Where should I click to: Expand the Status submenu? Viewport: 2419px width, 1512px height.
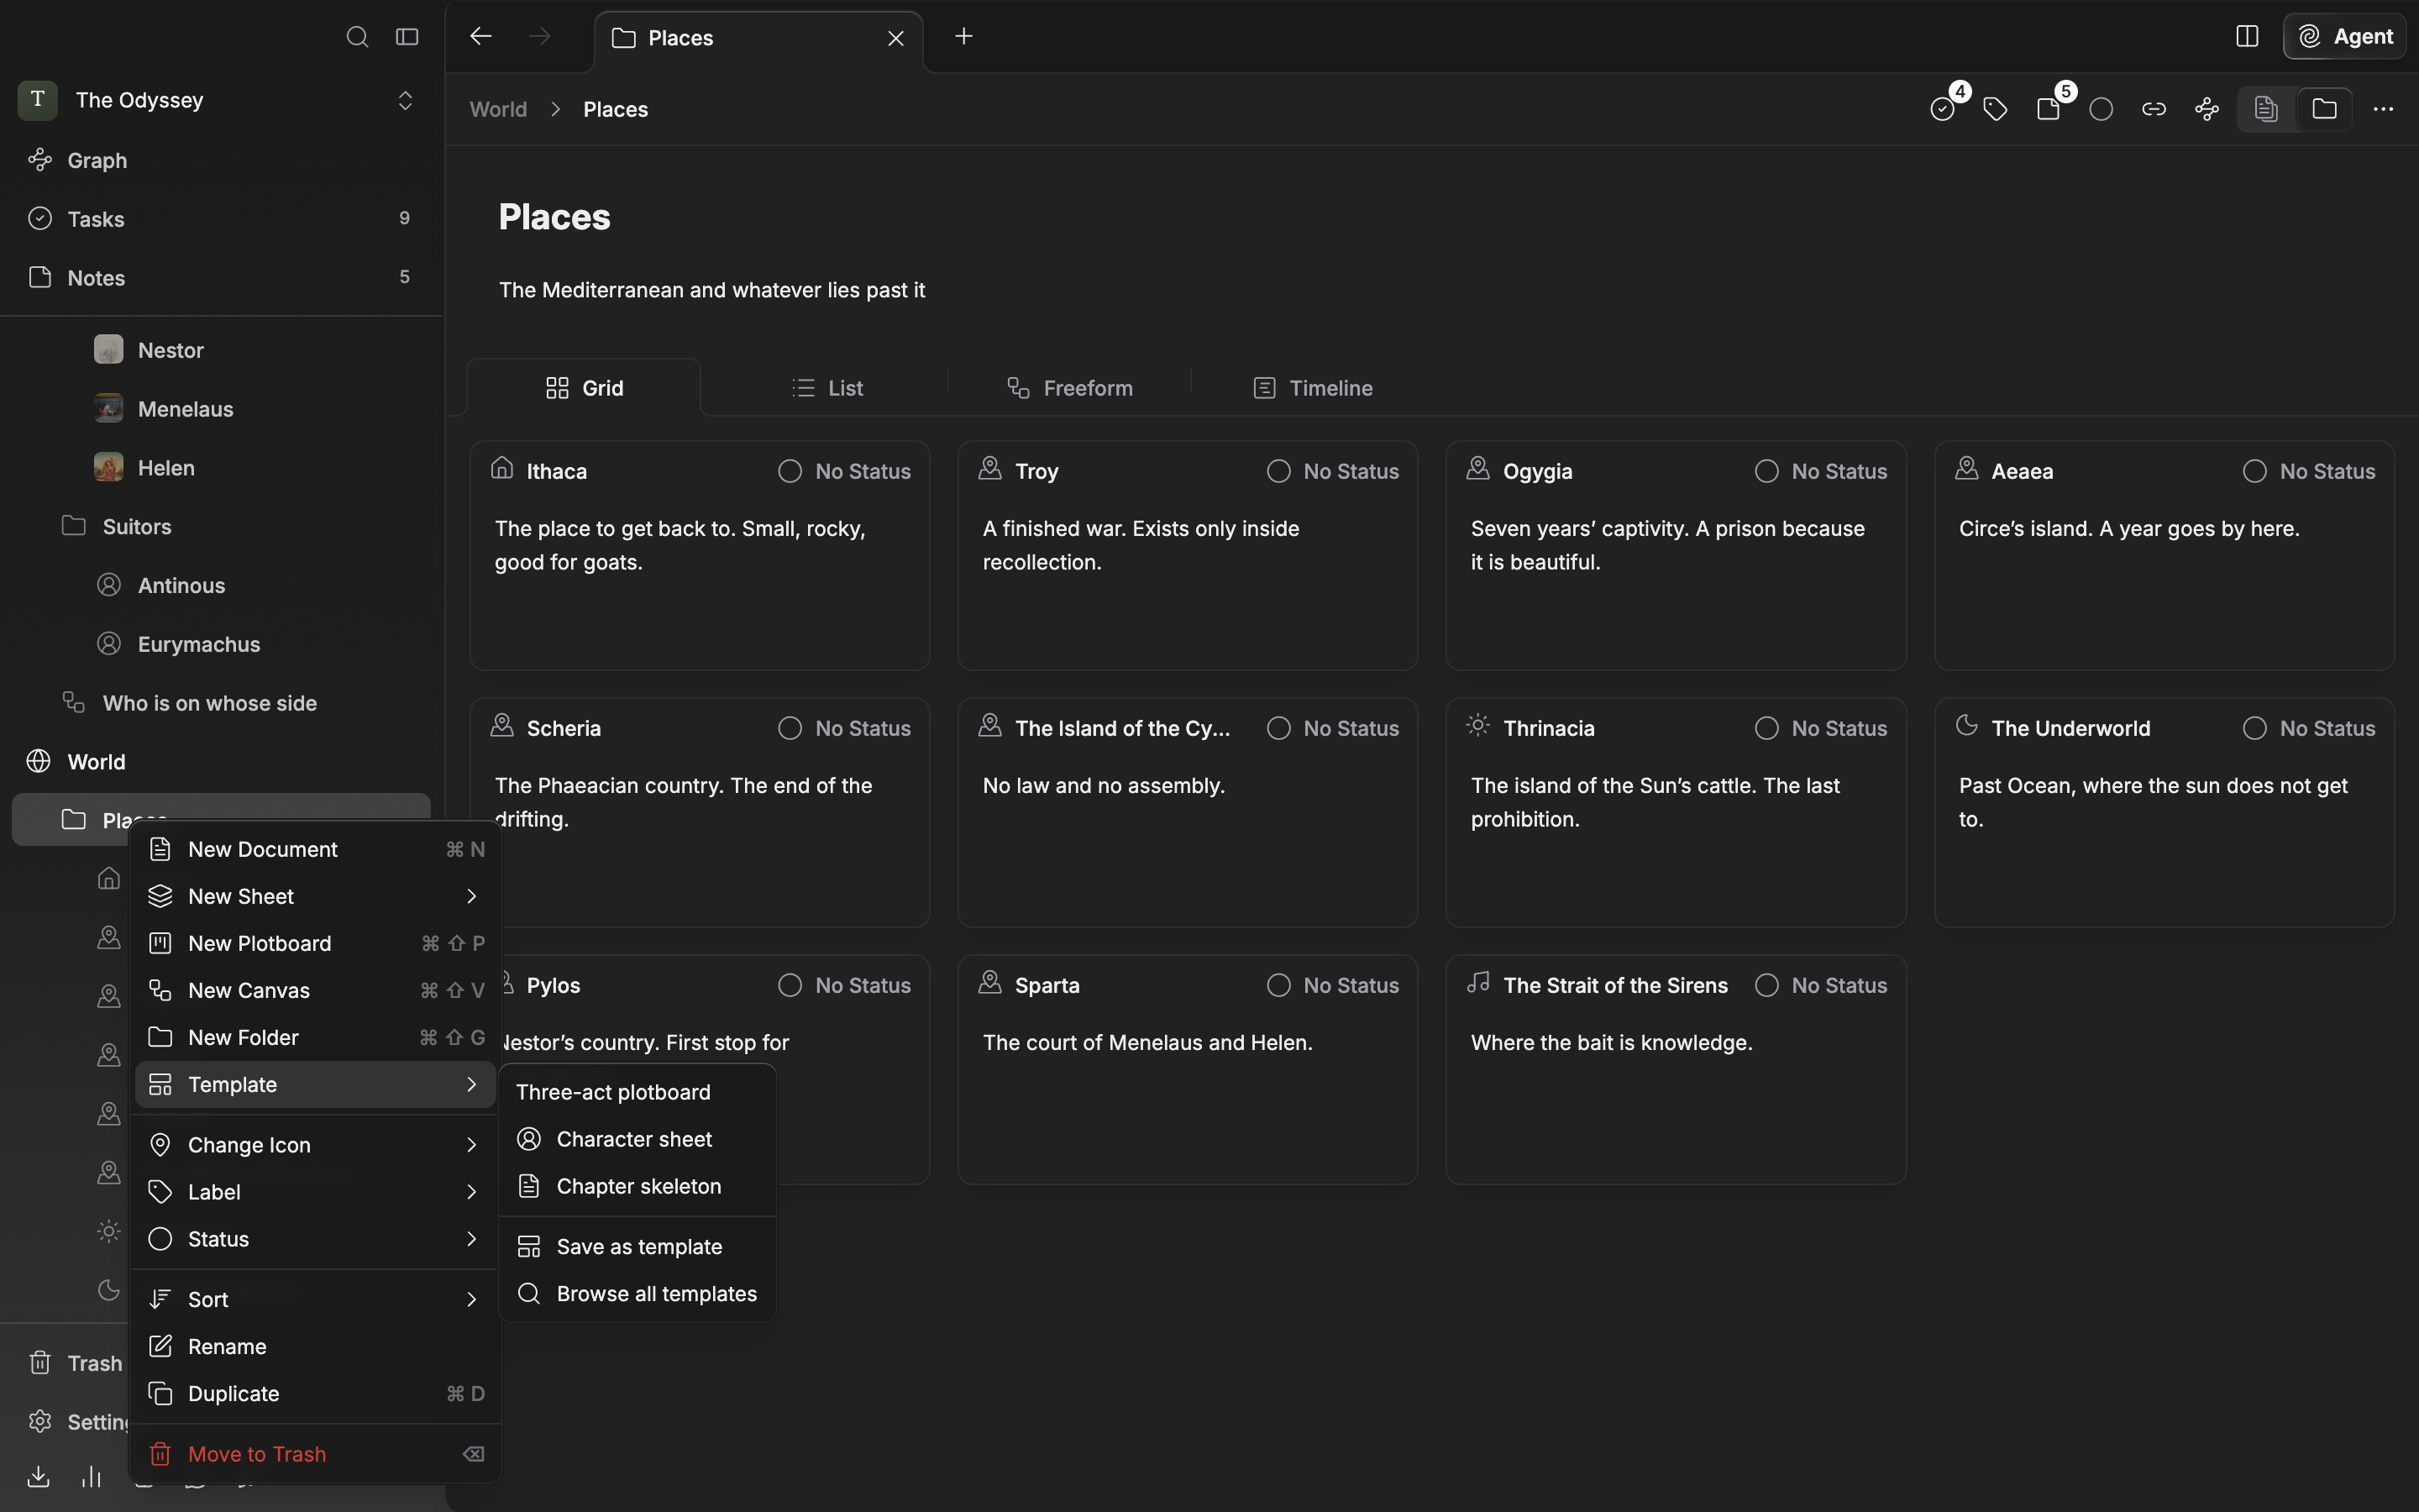316,1239
